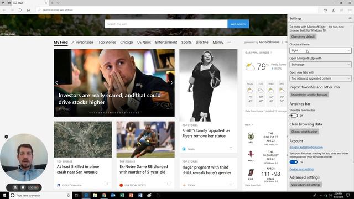Click the outlook.com account email link

306,148
